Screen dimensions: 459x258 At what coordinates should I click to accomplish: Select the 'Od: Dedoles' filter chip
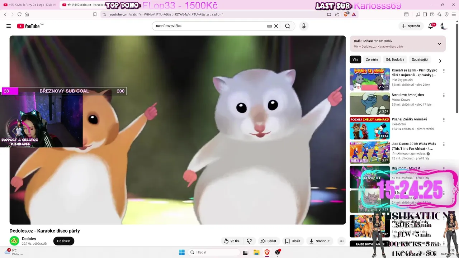(395, 59)
